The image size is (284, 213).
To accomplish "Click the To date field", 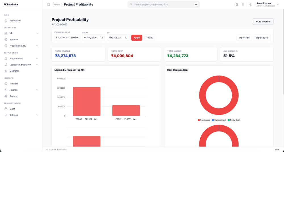I will (118, 38).
